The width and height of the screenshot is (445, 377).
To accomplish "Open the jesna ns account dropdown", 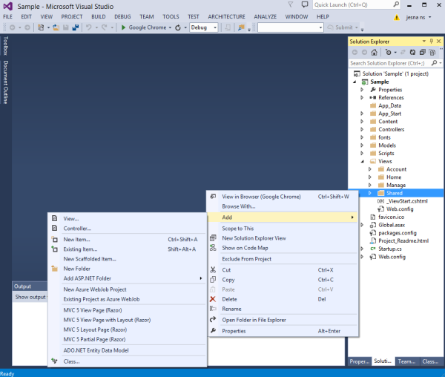I will tap(418, 17).
